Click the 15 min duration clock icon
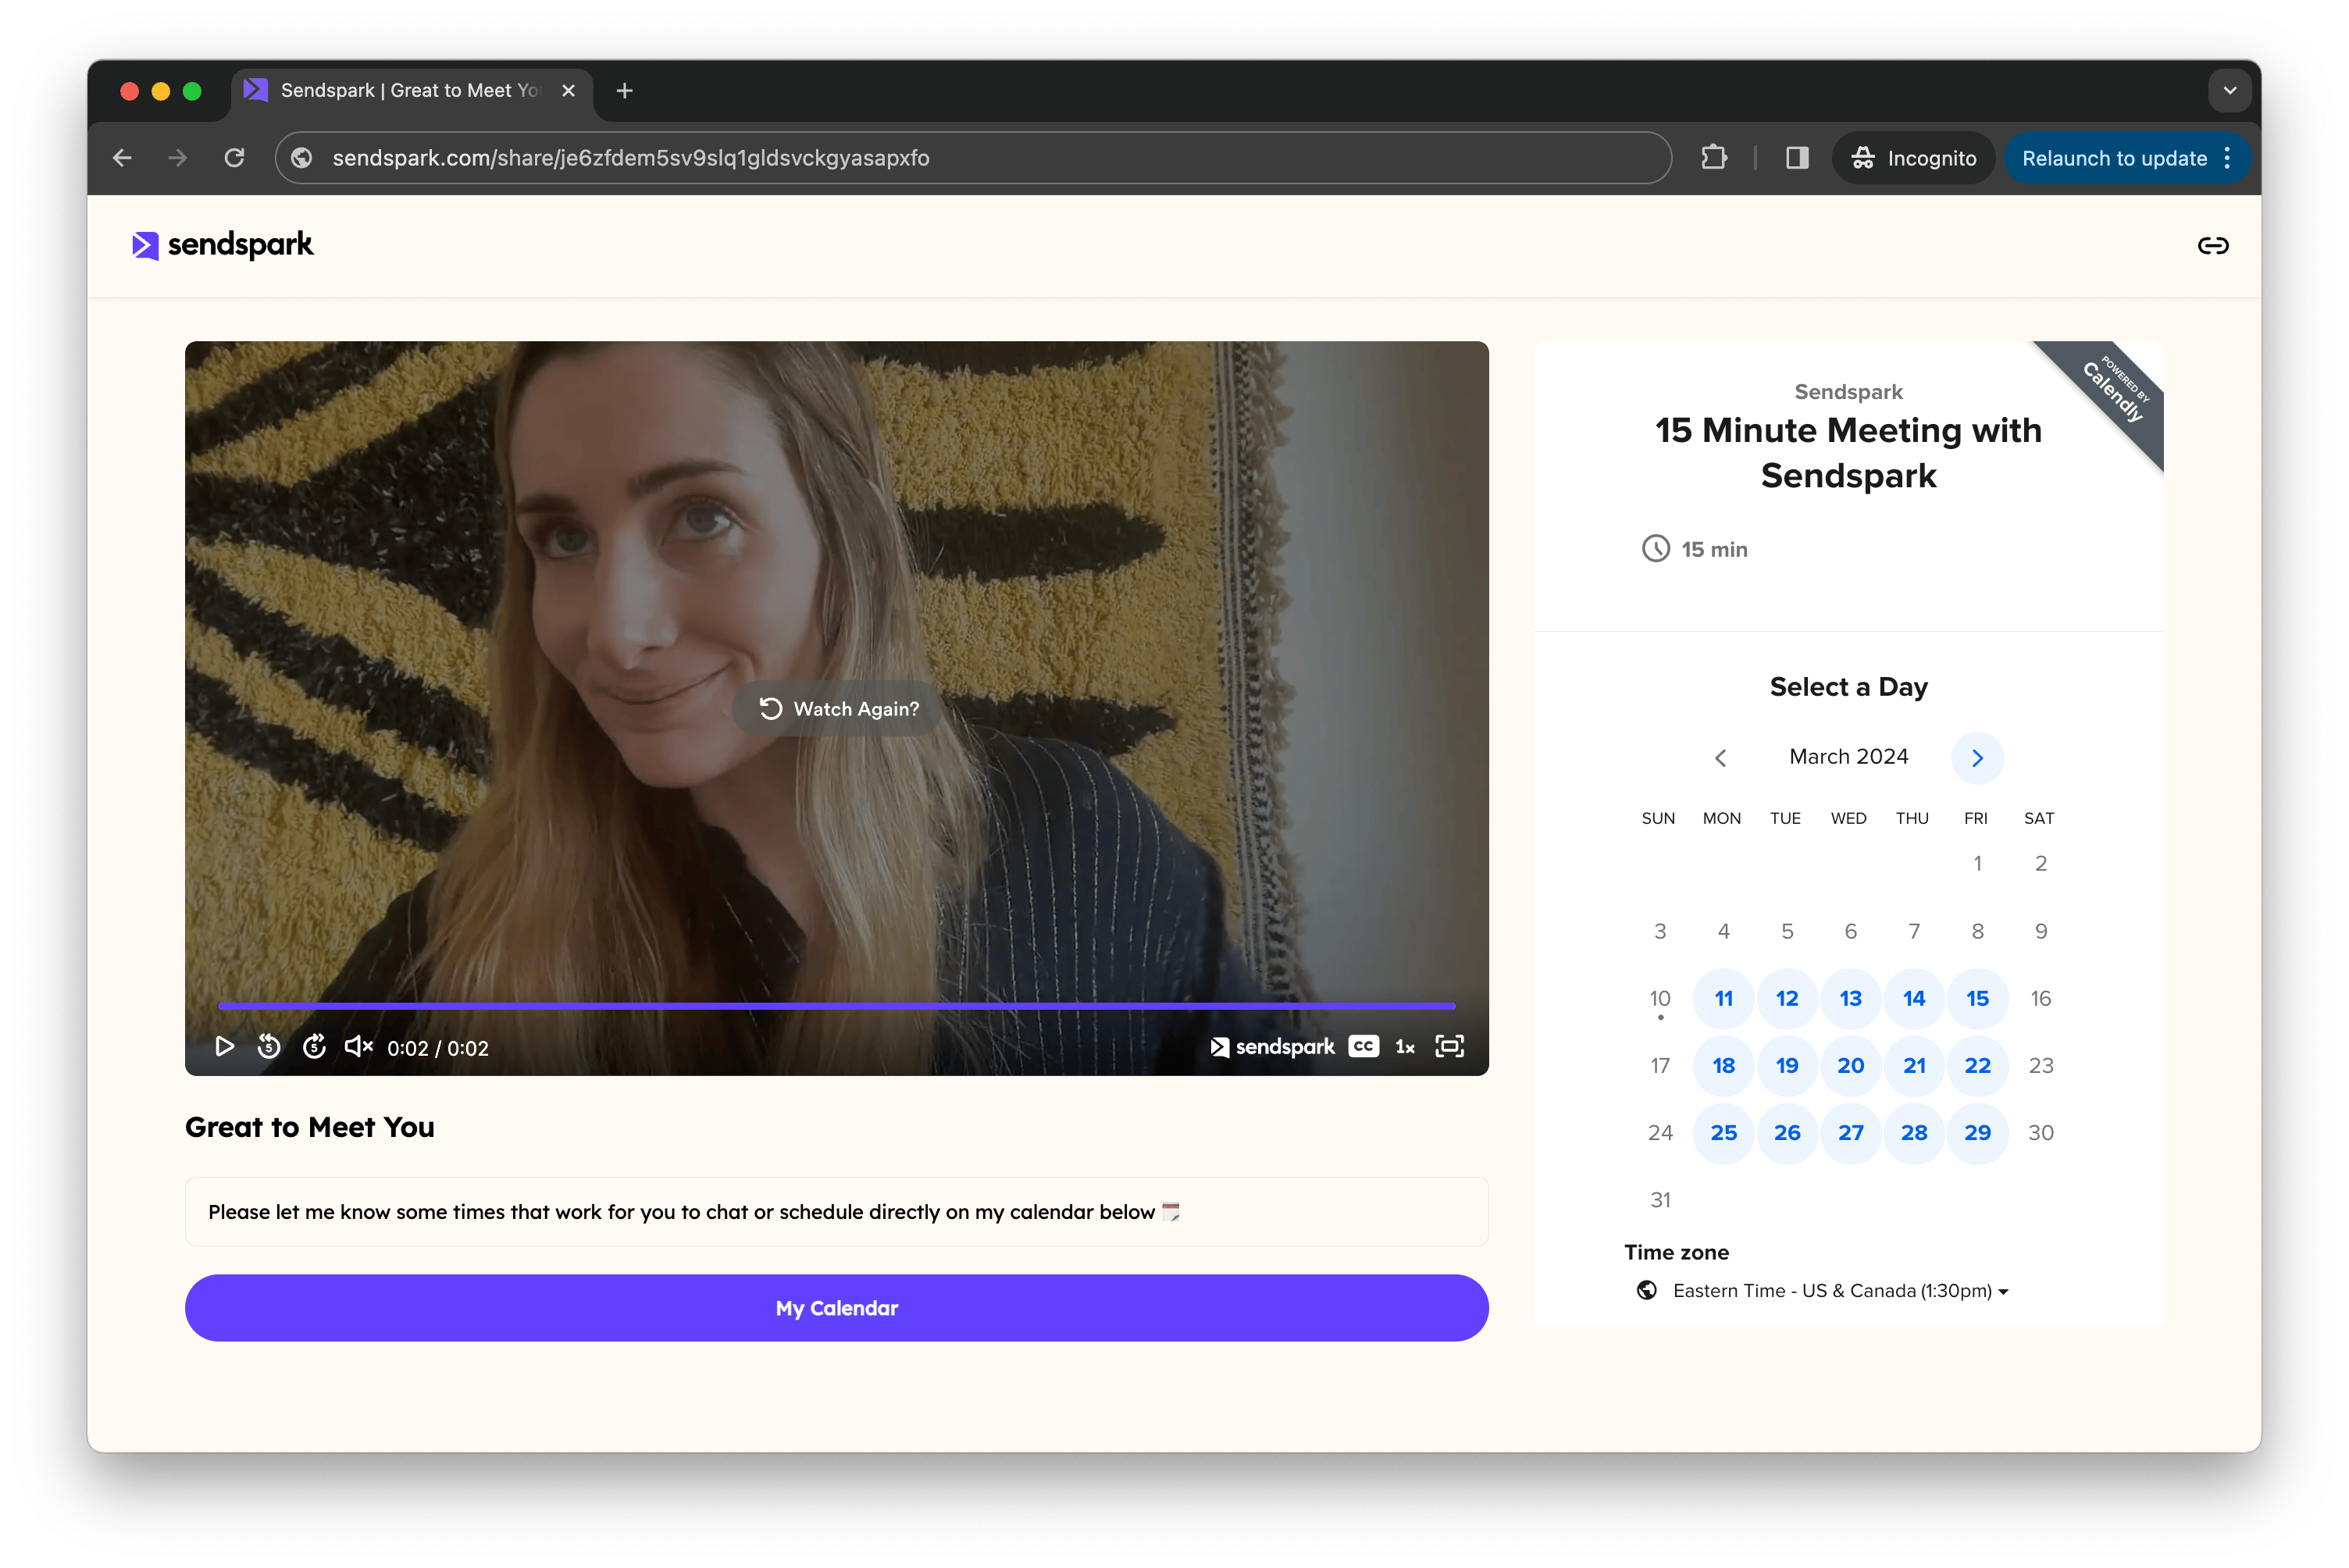This screenshot has height=1568, width=2349. [x=1655, y=549]
